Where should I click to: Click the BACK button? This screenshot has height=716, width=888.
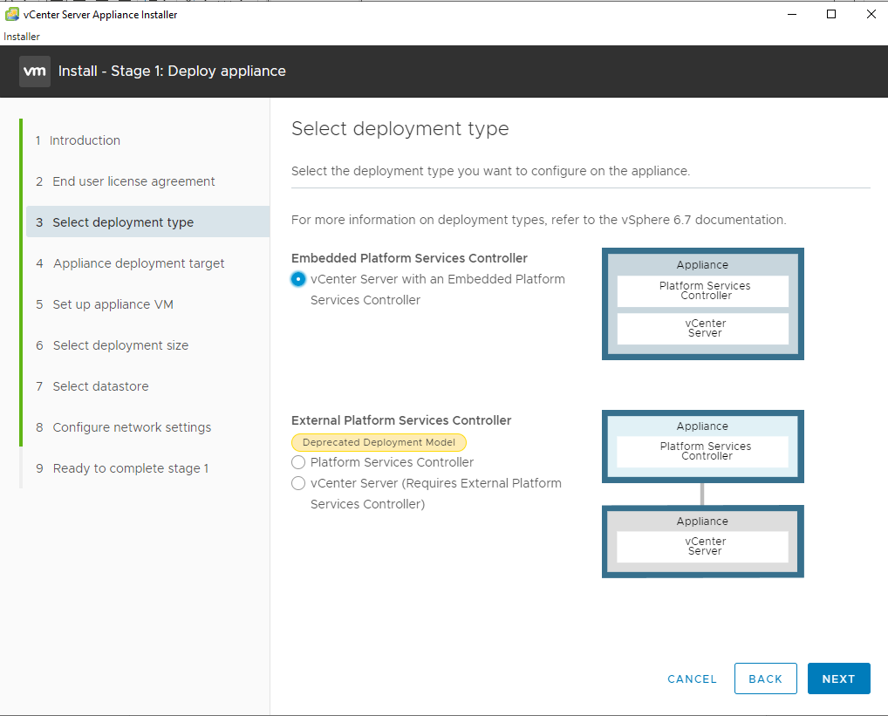pyautogui.click(x=766, y=678)
